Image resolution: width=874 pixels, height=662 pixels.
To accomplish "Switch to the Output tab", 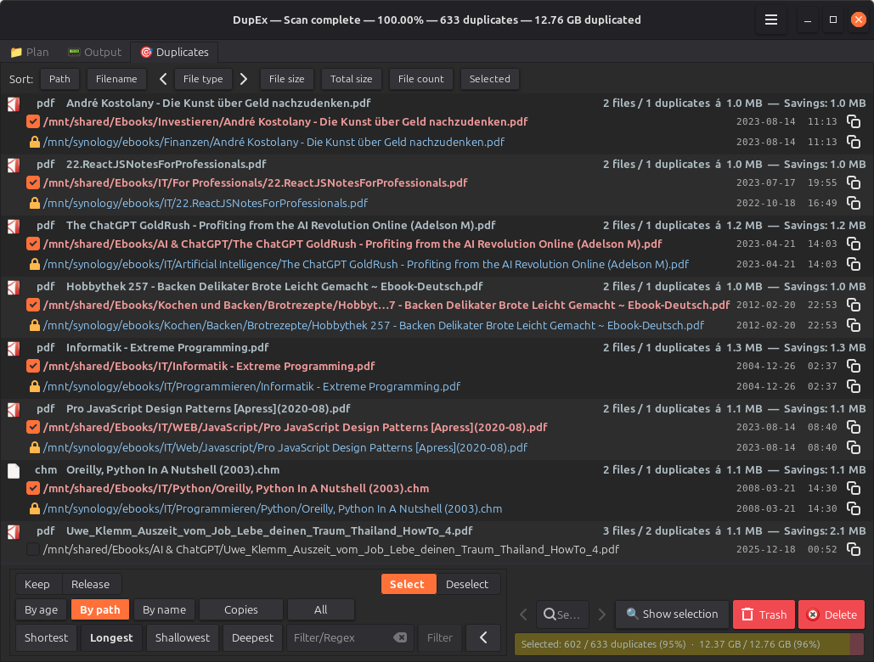I will click(94, 53).
